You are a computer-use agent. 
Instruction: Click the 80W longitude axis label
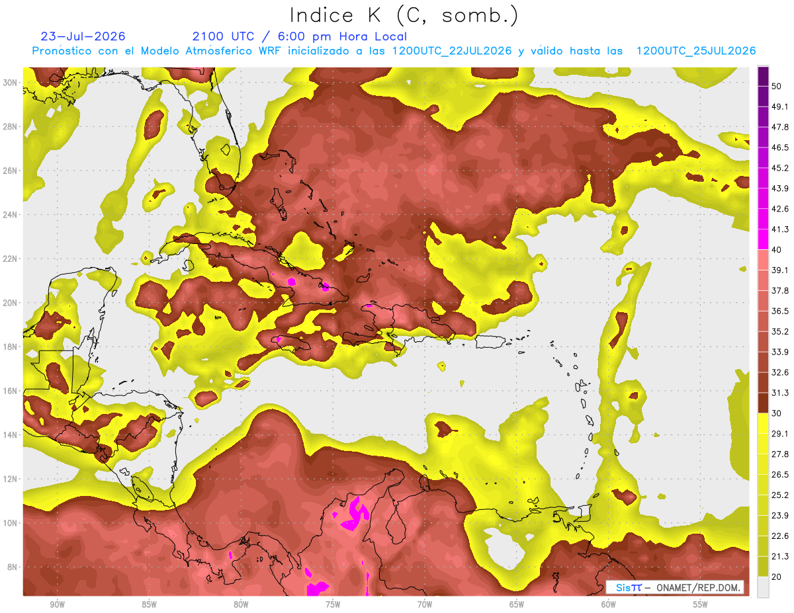241,604
